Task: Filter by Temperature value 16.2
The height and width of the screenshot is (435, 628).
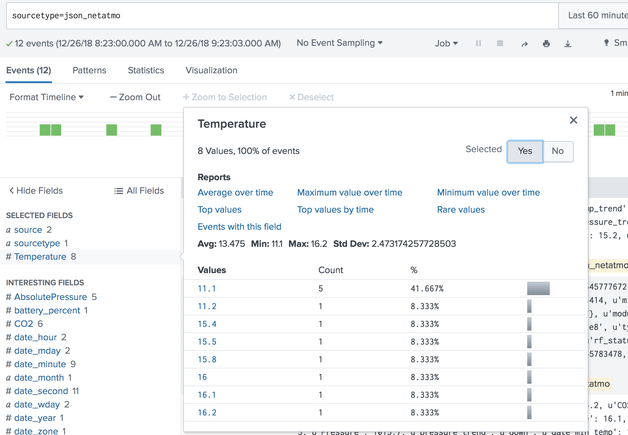Action: click(x=207, y=413)
